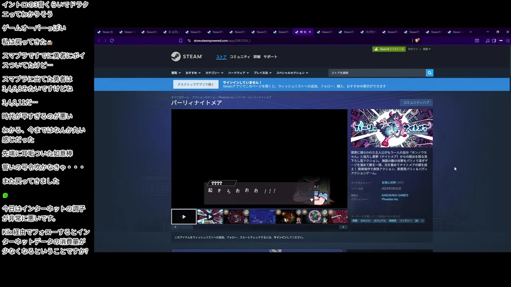
Task: Open the music note media control icon
Action: tap(487, 41)
